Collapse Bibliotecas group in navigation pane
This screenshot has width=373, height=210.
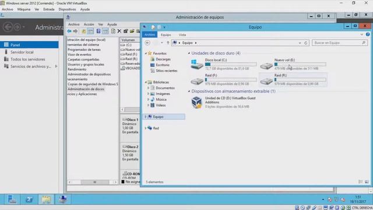tap(146, 82)
